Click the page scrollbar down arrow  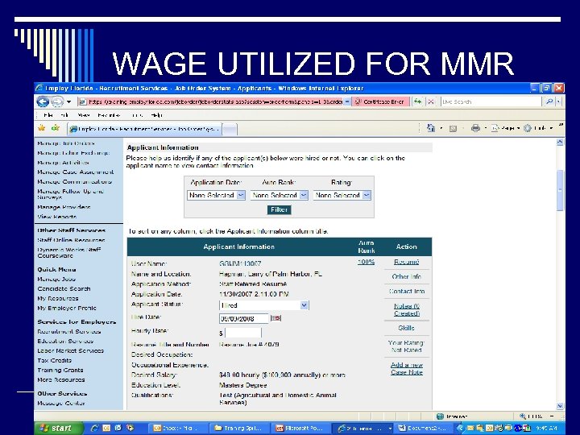560,406
